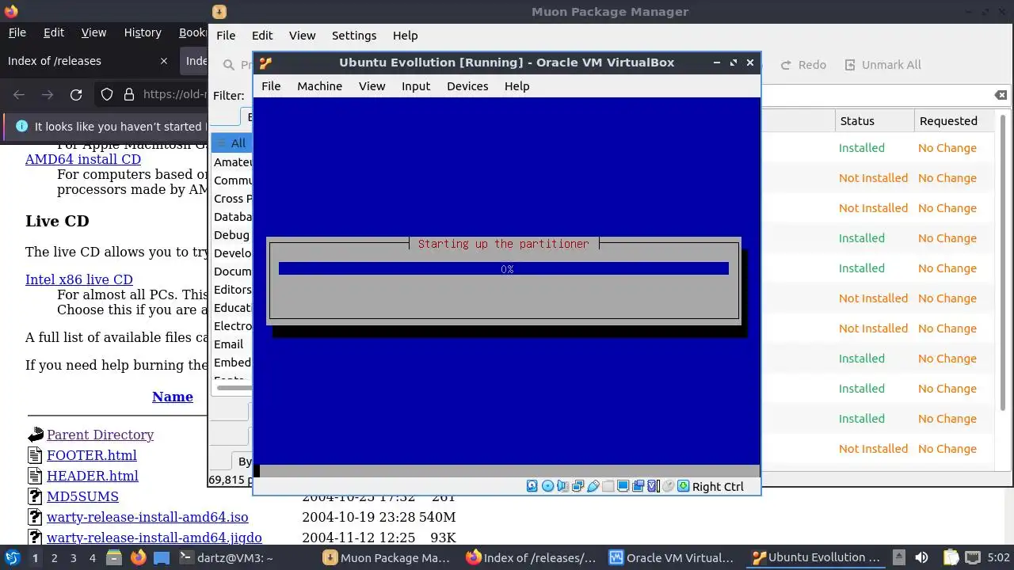Open the LXQt application menu launcher
The height and width of the screenshot is (570, 1014).
point(12,557)
